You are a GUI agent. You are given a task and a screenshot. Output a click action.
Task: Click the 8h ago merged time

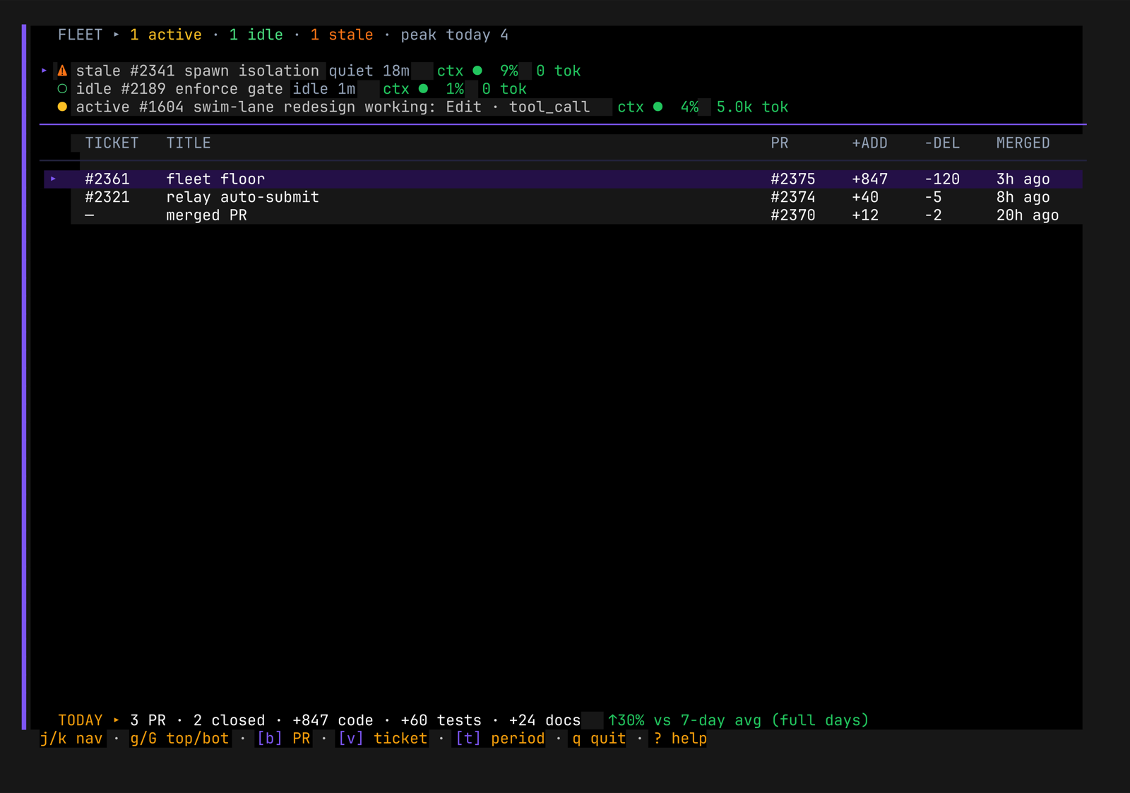1023,198
